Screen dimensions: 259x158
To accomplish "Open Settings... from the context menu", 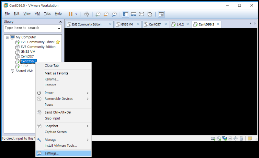I will click(x=63, y=153).
